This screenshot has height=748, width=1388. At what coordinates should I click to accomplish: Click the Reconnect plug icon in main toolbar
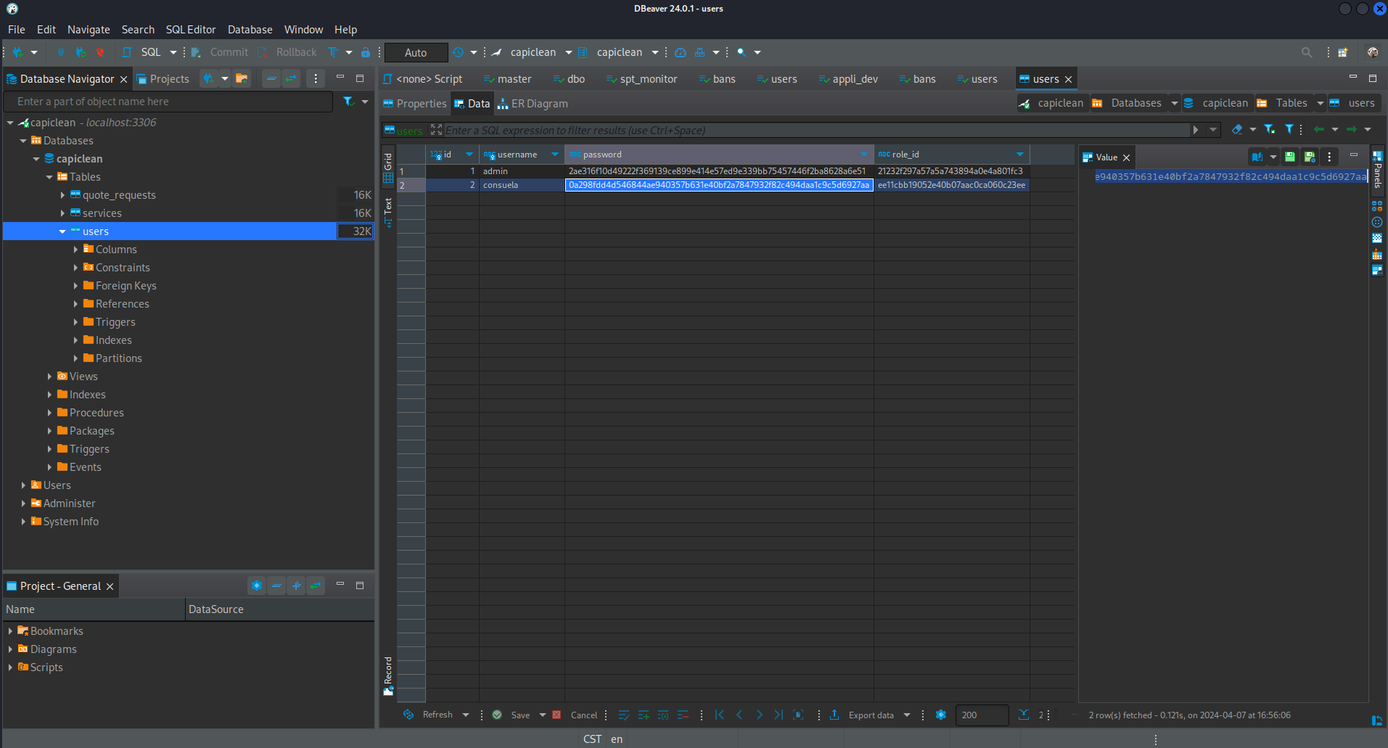81,52
